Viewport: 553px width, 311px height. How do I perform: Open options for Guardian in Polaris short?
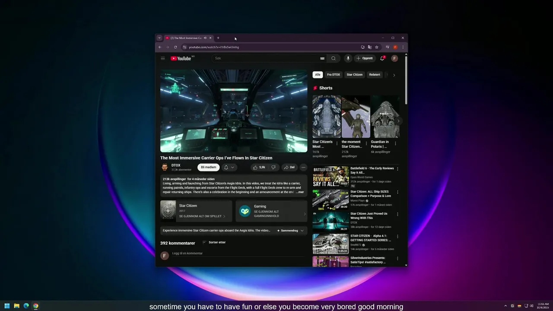pos(395,143)
